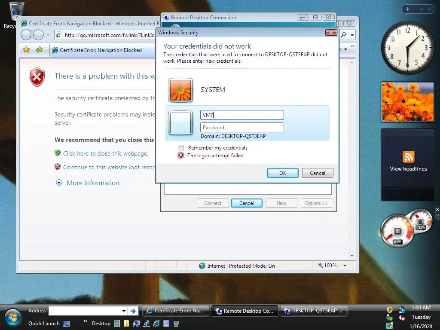Click the Internet Explorer Forward arrow button
This screenshot has width=440, height=330.
pos(38,35)
